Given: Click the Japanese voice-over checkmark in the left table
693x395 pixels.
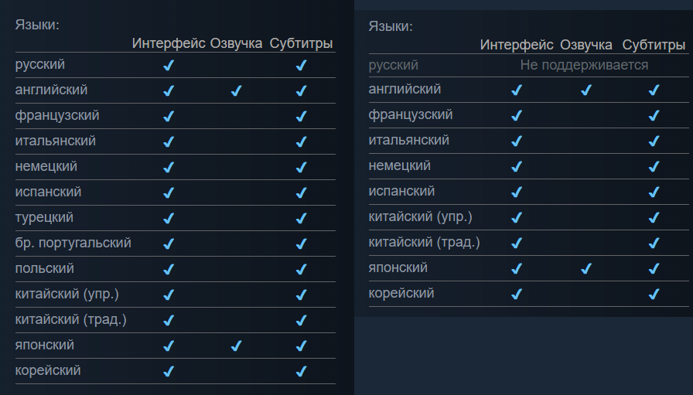Looking at the screenshot, I should pyautogui.click(x=236, y=346).
